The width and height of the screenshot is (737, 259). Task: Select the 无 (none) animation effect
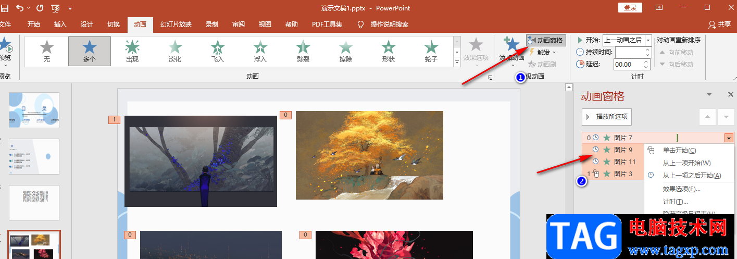(x=47, y=52)
